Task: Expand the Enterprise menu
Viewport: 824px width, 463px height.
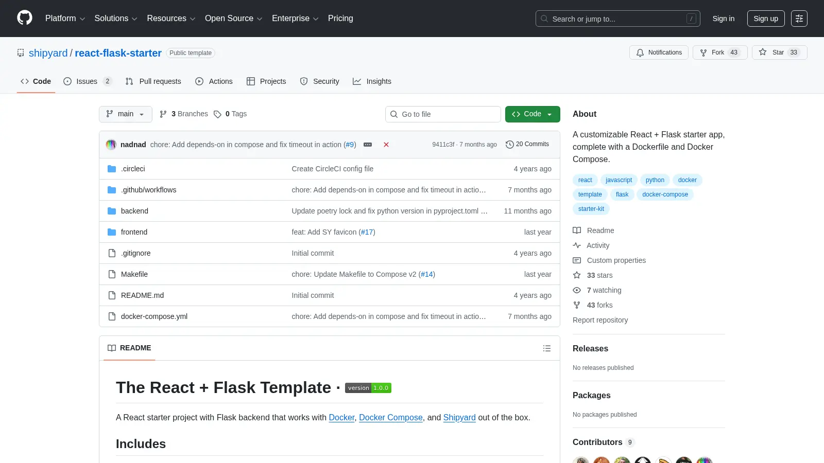Action: click(x=295, y=19)
